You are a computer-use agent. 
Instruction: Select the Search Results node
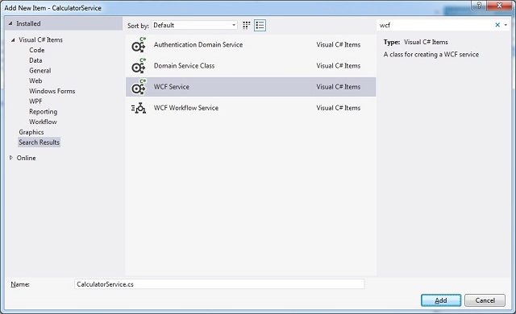point(40,143)
